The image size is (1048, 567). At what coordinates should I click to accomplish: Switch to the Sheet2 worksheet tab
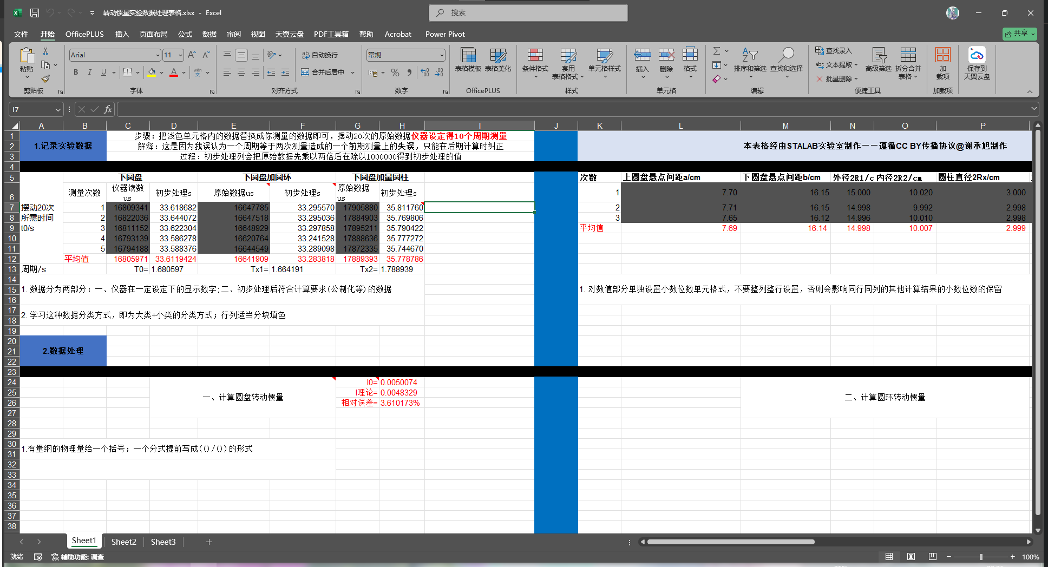(x=123, y=542)
